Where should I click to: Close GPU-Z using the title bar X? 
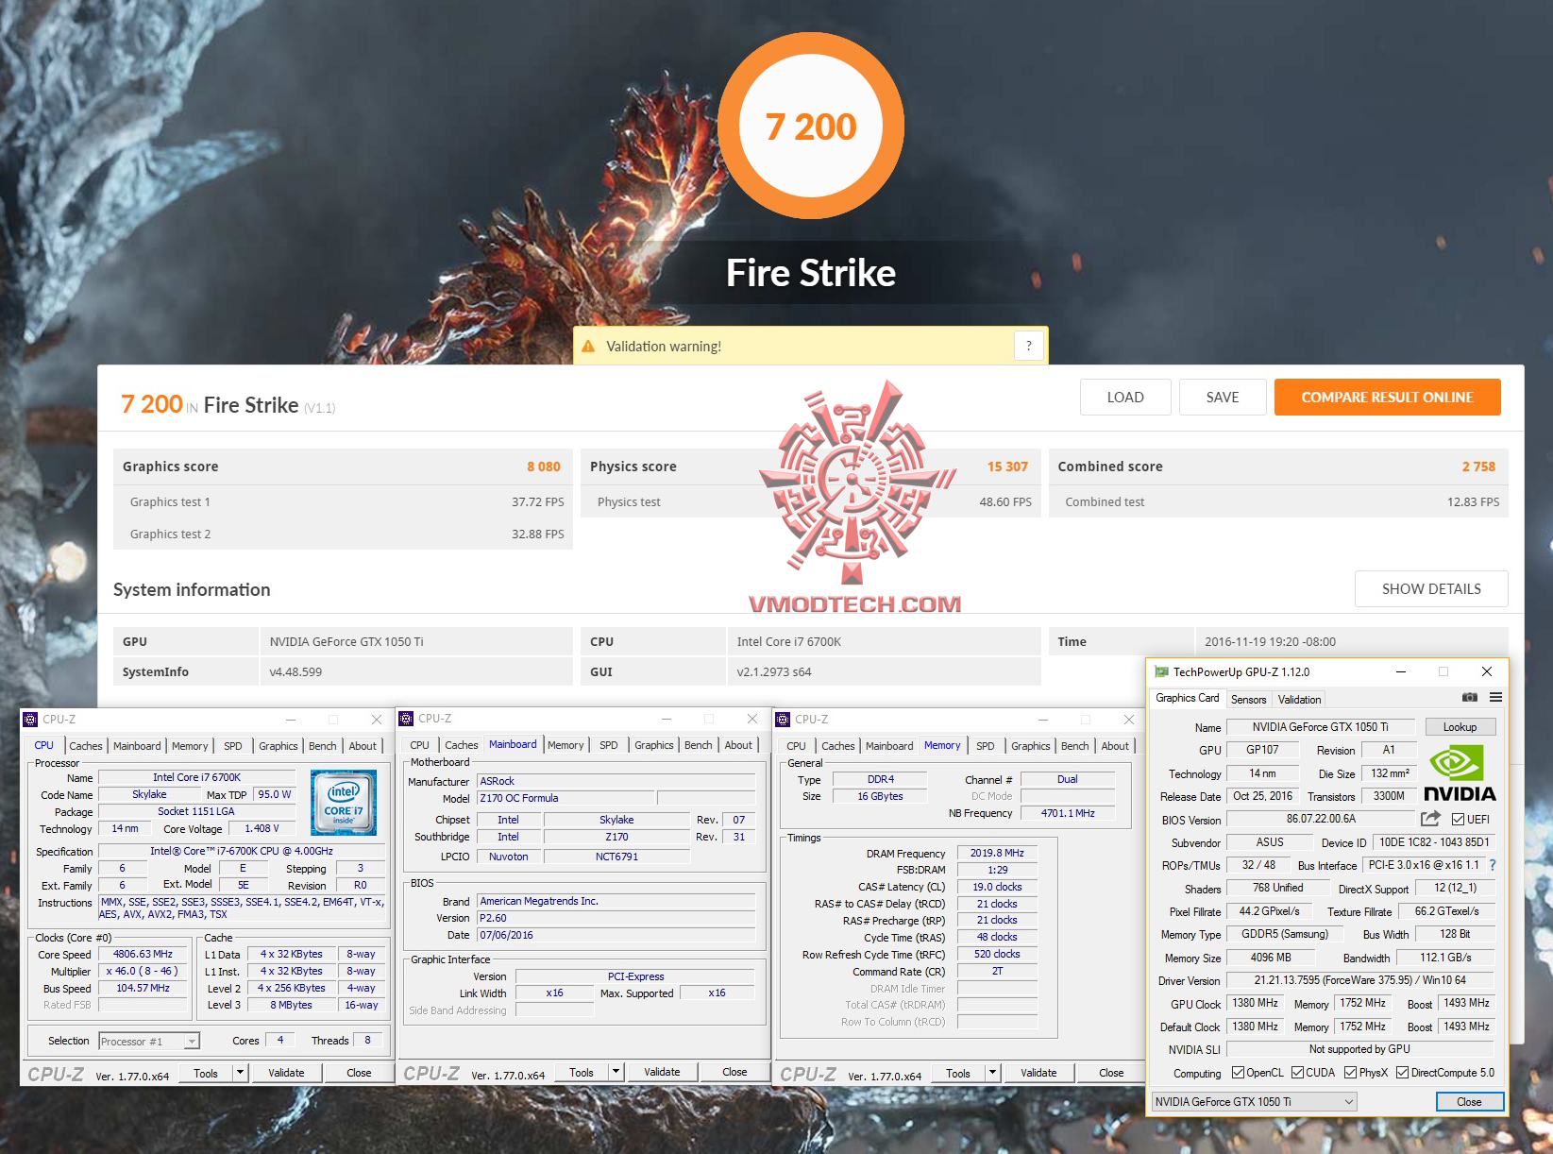pos(1487,671)
